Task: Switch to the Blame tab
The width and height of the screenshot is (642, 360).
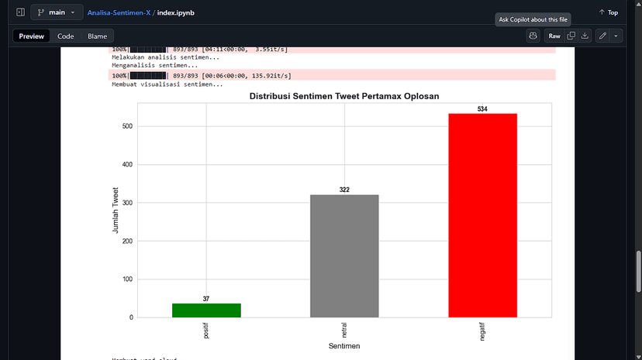Action: click(x=97, y=36)
